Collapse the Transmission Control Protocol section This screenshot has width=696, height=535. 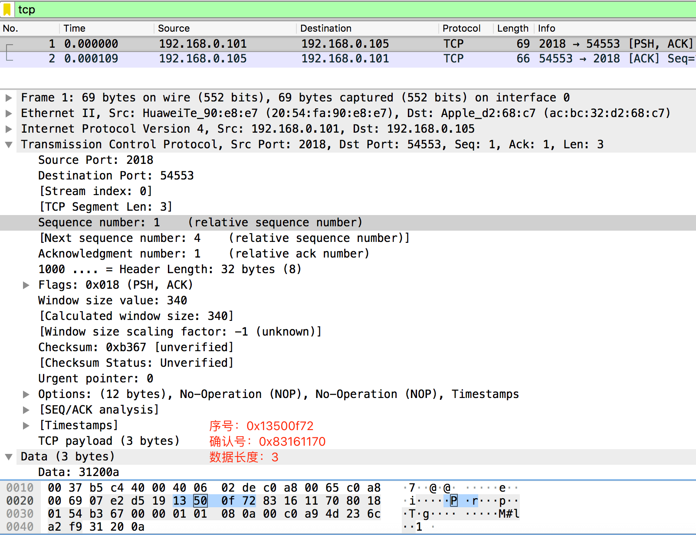(8, 145)
